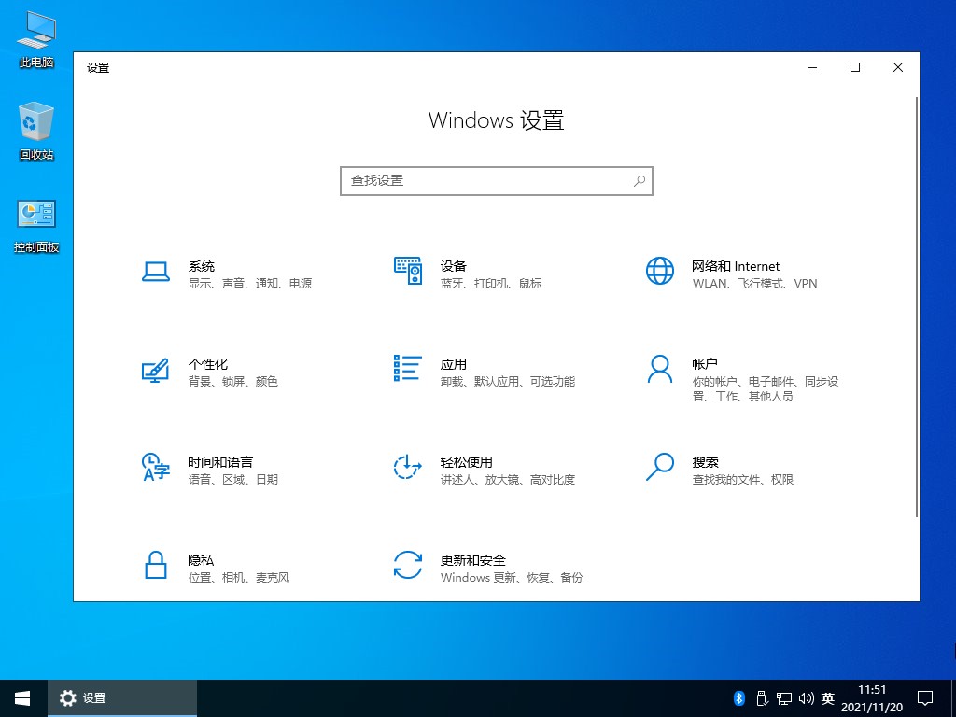Click the 搜索 magnifier category icon
Screen dimensions: 956x717
[659, 467]
